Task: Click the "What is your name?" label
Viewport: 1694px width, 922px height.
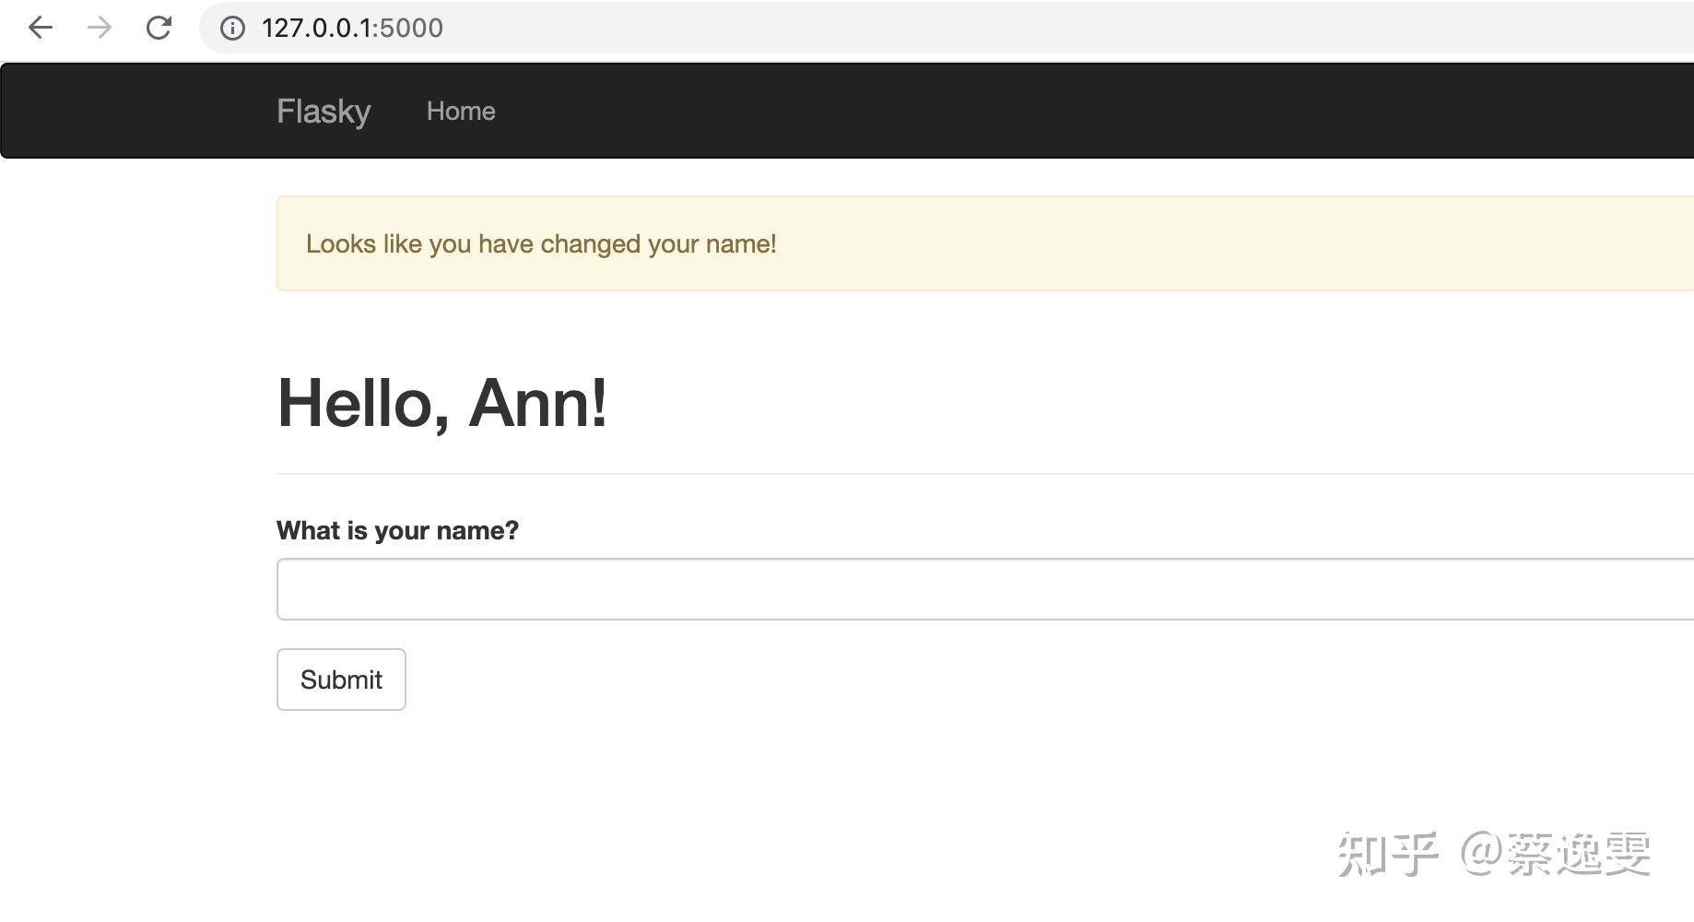Action: pyautogui.click(x=397, y=531)
